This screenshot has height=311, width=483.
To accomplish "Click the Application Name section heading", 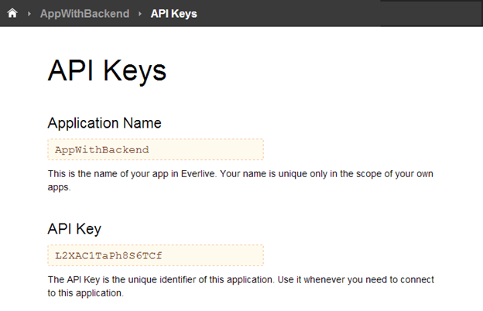I will click(104, 123).
